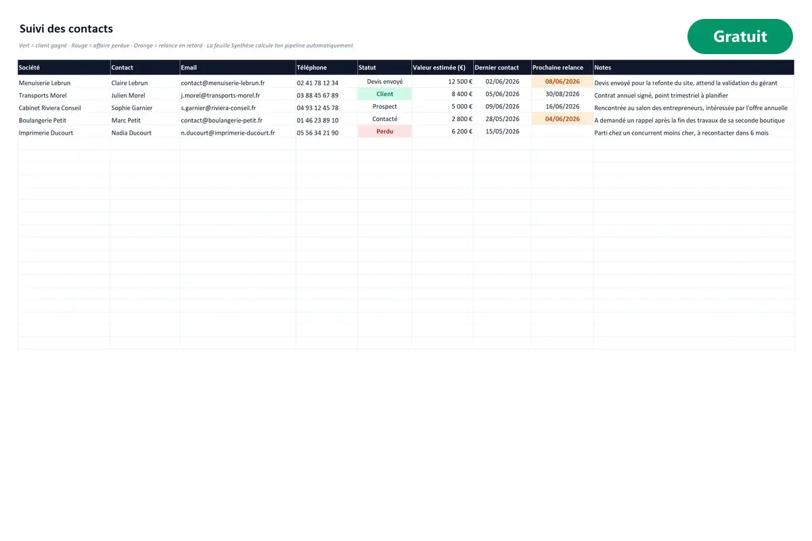Click email contact@boulangerie-petit.fr
The height and width of the screenshot is (541, 812).
[238, 120]
